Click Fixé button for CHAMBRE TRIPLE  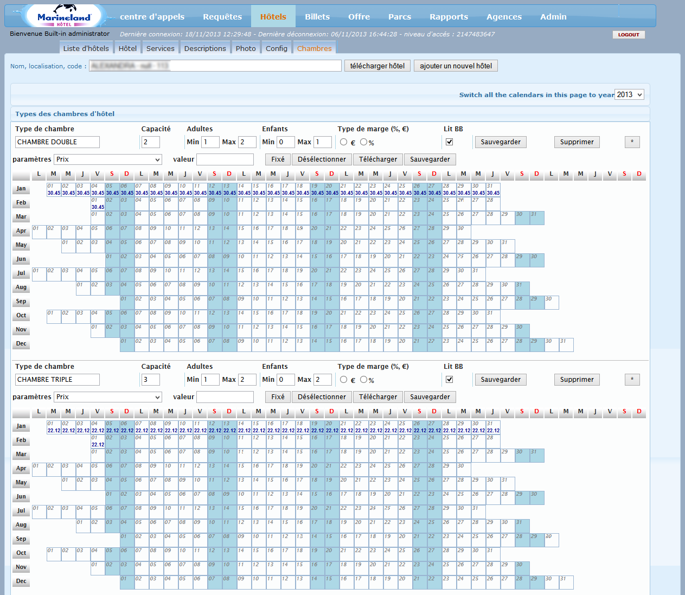coord(278,397)
